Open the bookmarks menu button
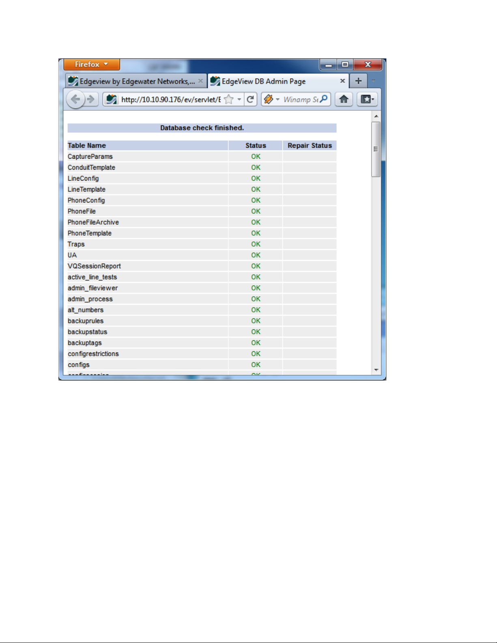 pyautogui.click(x=367, y=99)
